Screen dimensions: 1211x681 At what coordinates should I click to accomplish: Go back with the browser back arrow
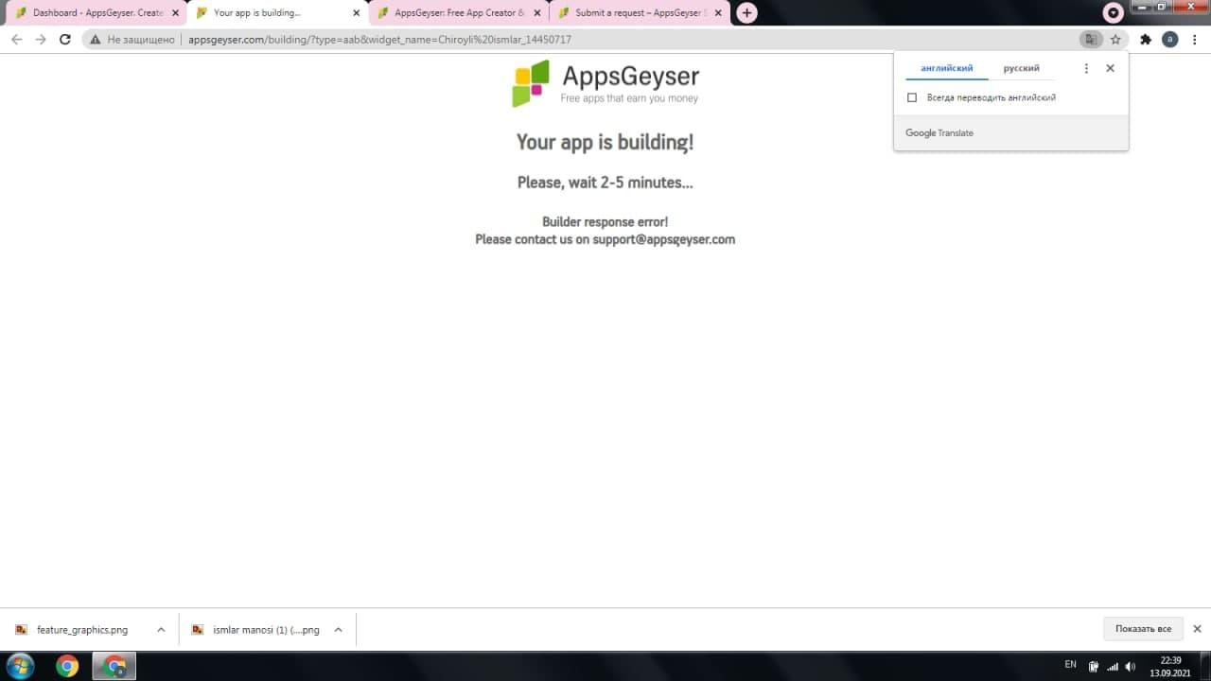[16, 40]
